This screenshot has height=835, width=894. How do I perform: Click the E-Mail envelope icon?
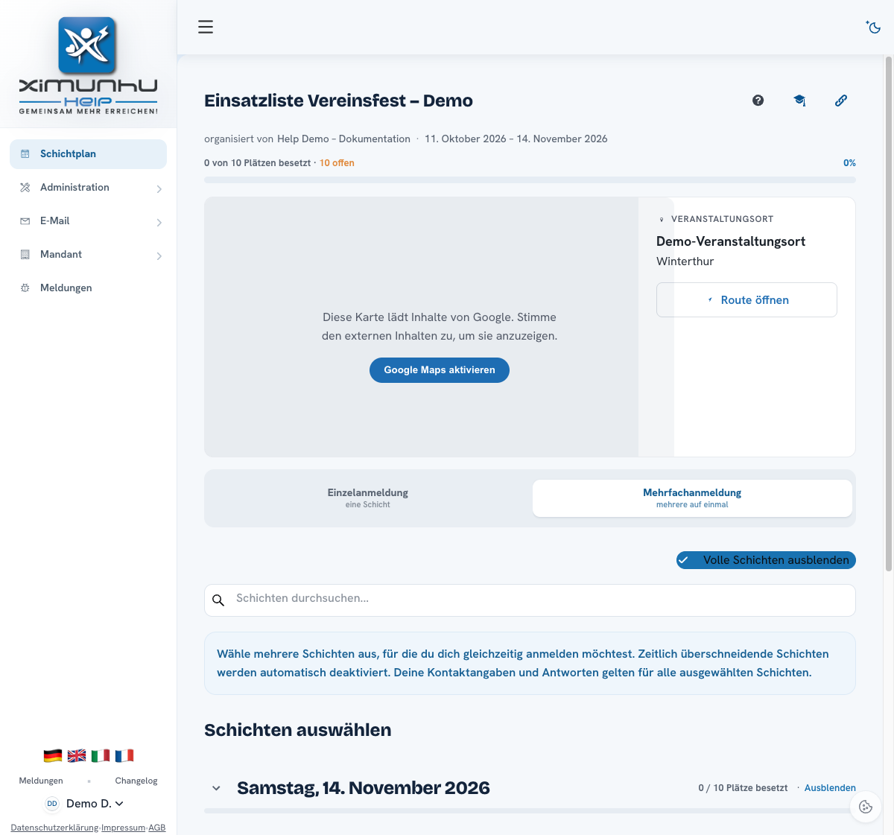(x=25, y=221)
